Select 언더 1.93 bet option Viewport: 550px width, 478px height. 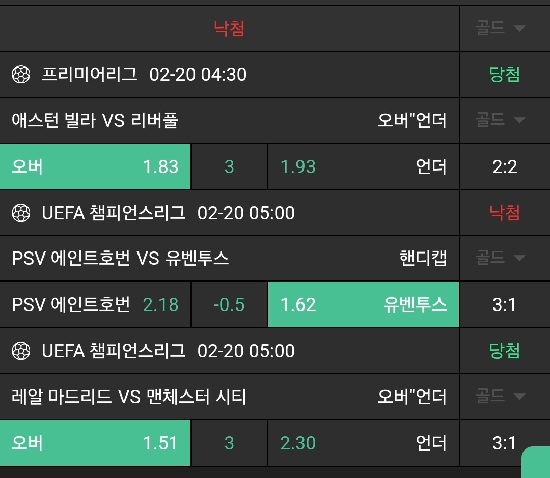[363, 166]
